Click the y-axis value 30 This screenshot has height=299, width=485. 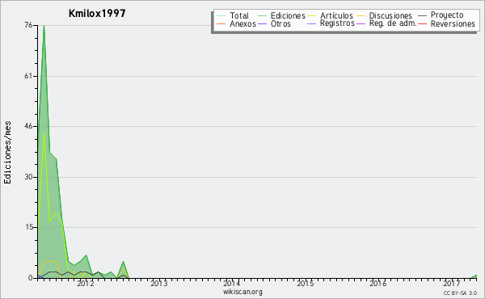coord(28,177)
